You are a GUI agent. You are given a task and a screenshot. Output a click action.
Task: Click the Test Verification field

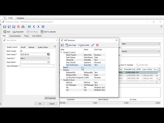point(37,66)
